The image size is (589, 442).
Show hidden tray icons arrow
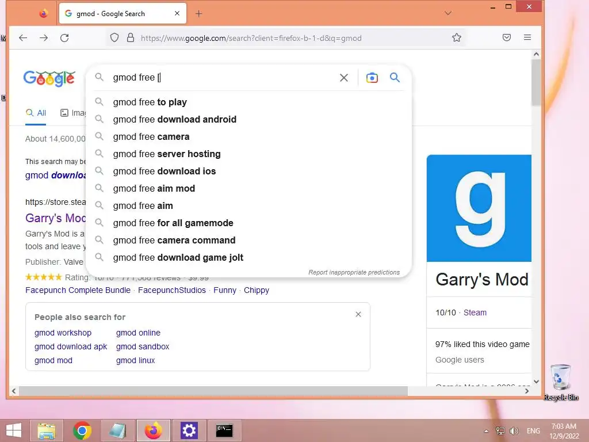pyautogui.click(x=486, y=431)
